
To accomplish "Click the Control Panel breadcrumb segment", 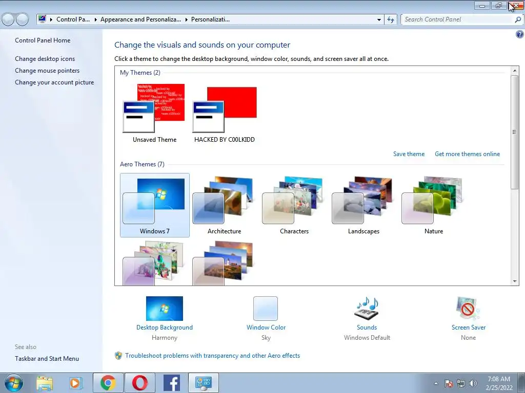I will pos(73,19).
